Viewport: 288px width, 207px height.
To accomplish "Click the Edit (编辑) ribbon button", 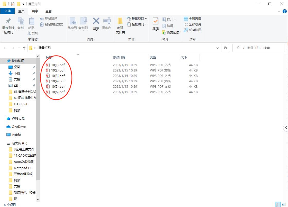I will tap(168, 26).
